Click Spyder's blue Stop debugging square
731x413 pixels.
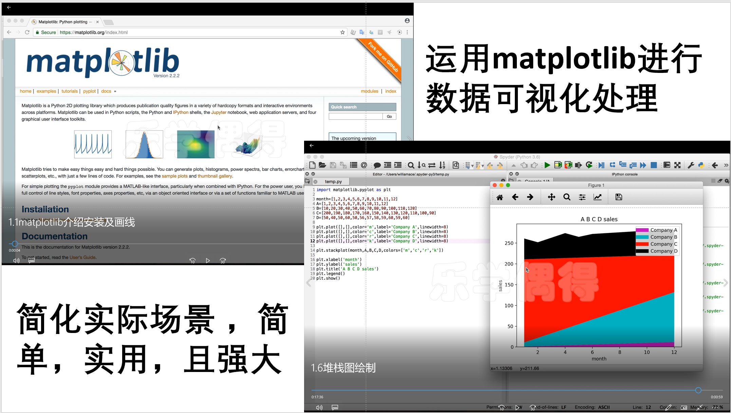(654, 165)
